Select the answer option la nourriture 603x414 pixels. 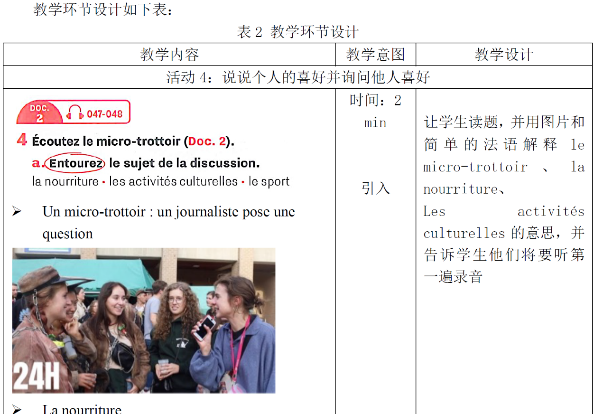click(x=65, y=181)
